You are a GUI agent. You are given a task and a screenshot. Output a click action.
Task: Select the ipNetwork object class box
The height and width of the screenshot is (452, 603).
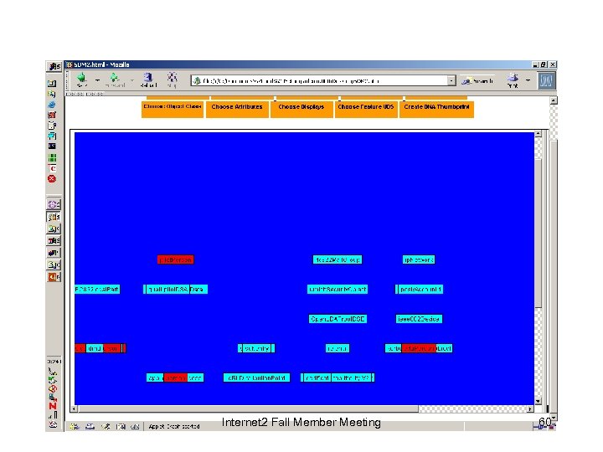[x=419, y=259]
